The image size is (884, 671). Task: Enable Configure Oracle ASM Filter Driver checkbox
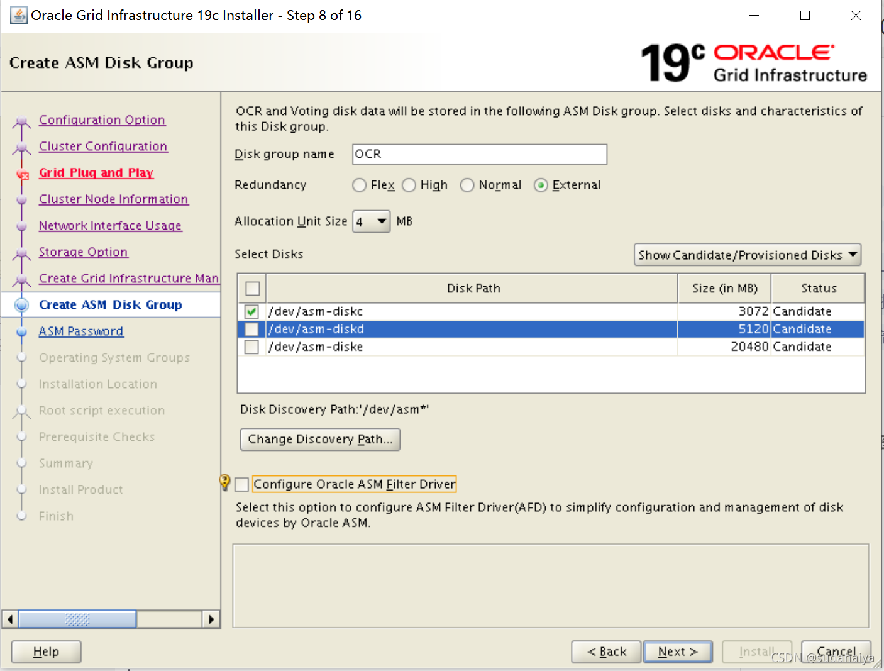click(242, 484)
